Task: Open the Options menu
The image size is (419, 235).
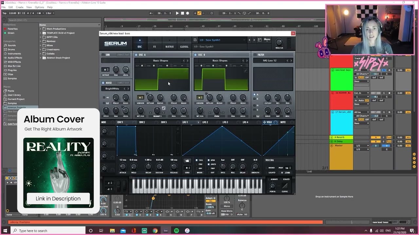Action: point(39,7)
